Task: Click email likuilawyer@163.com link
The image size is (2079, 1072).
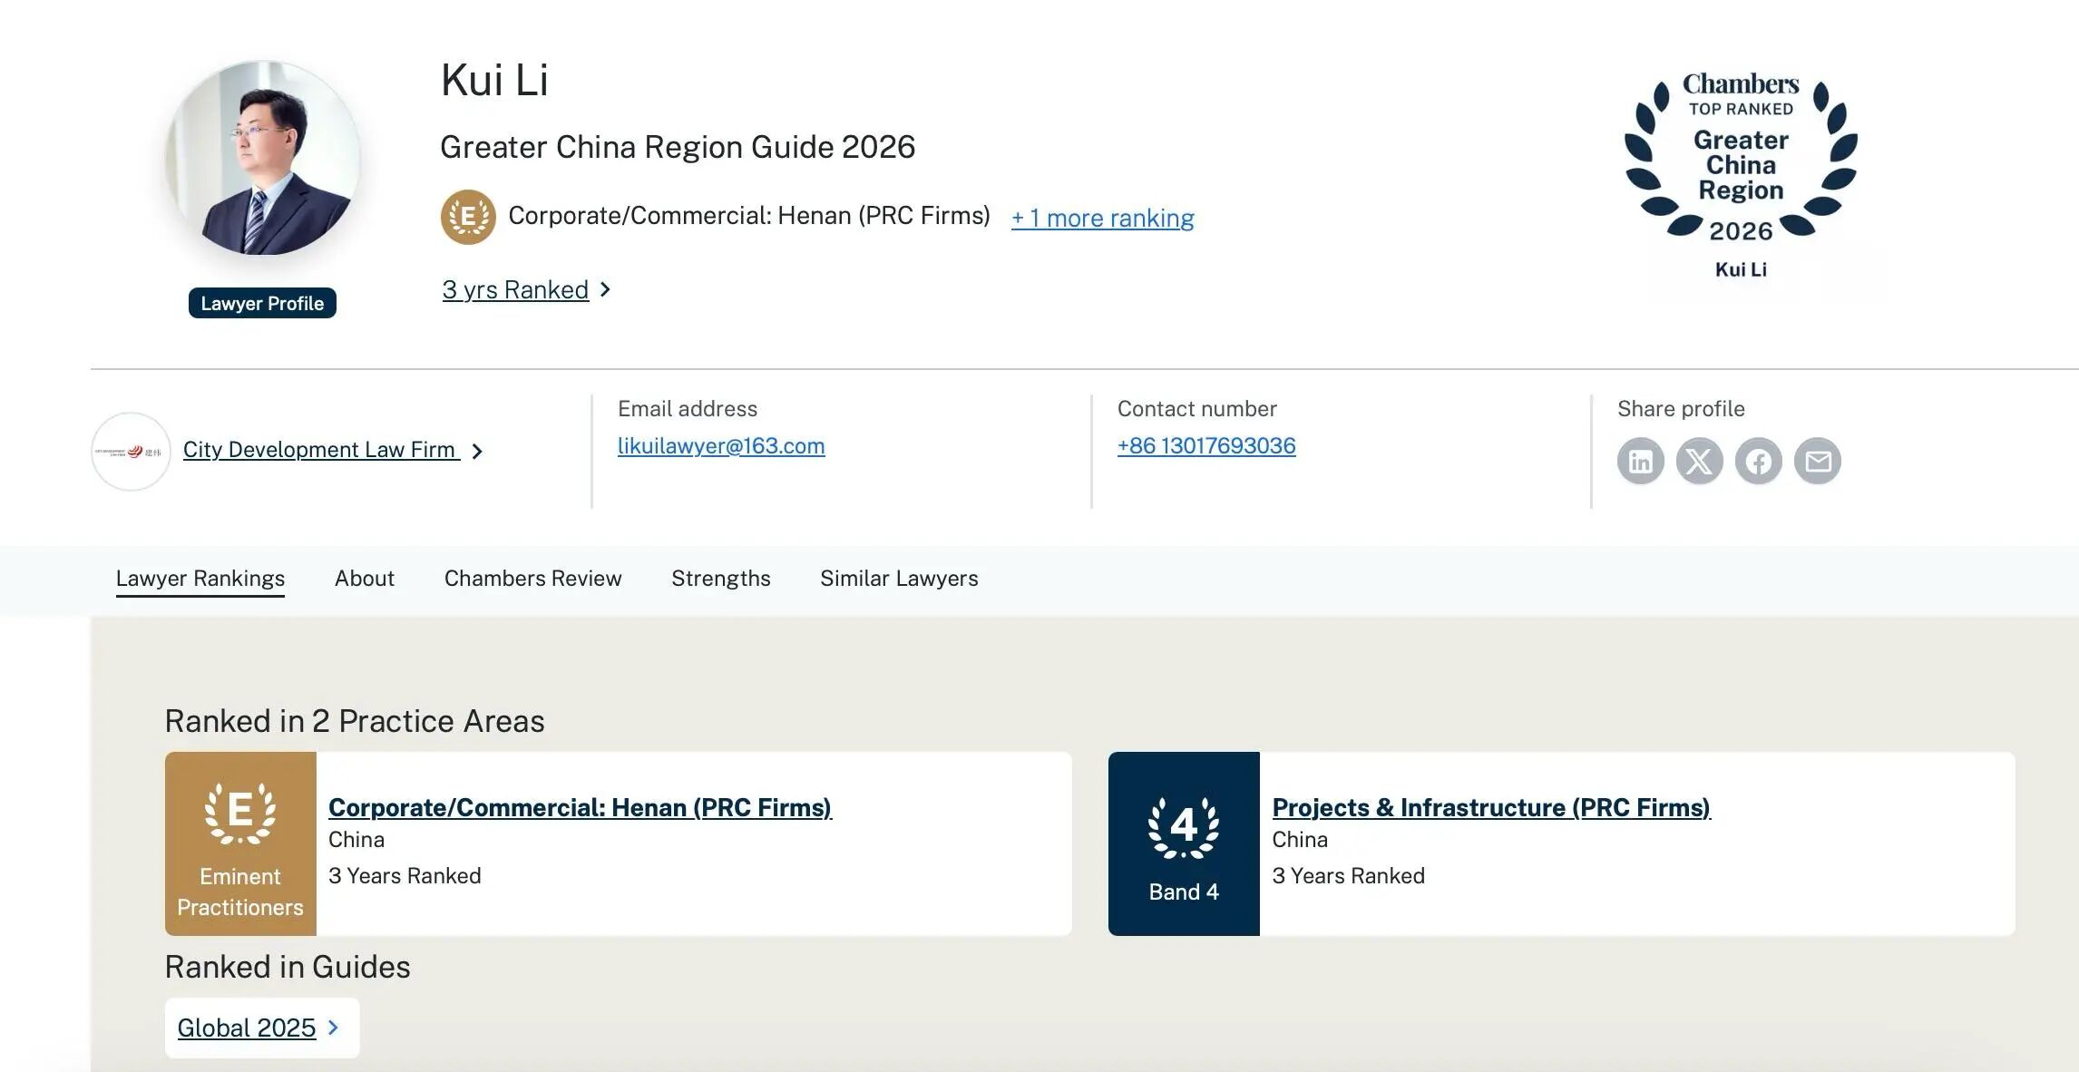Action: [x=721, y=446]
